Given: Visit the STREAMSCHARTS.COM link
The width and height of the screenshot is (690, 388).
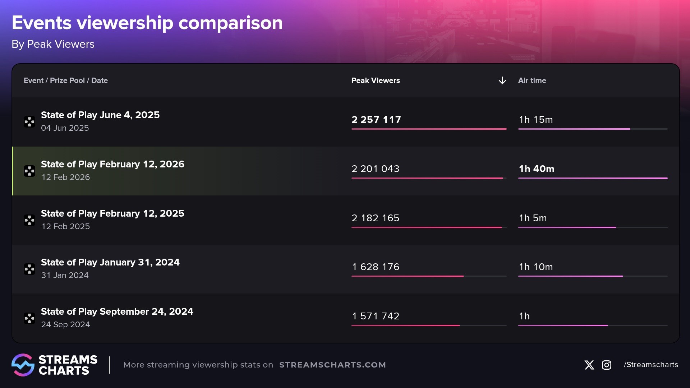Looking at the screenshot, I should coord(332,365).
